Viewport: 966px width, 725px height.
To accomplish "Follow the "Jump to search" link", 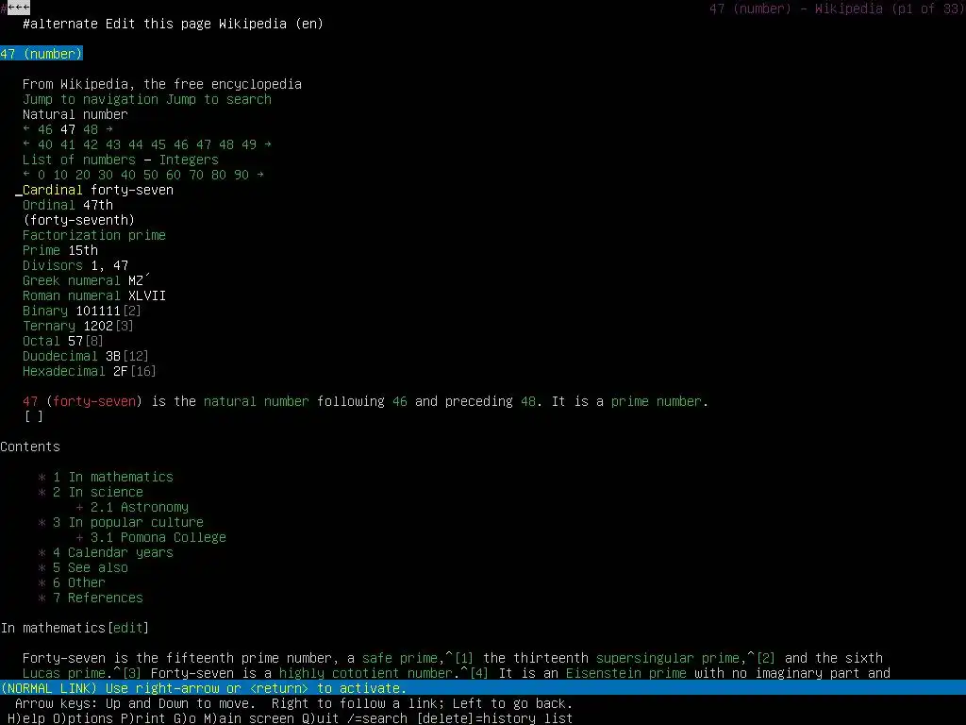I will click(219, 99).
